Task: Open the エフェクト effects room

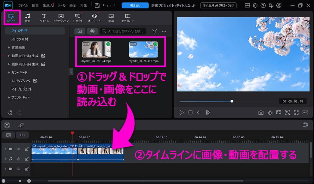Action: [x=78, y=18]
